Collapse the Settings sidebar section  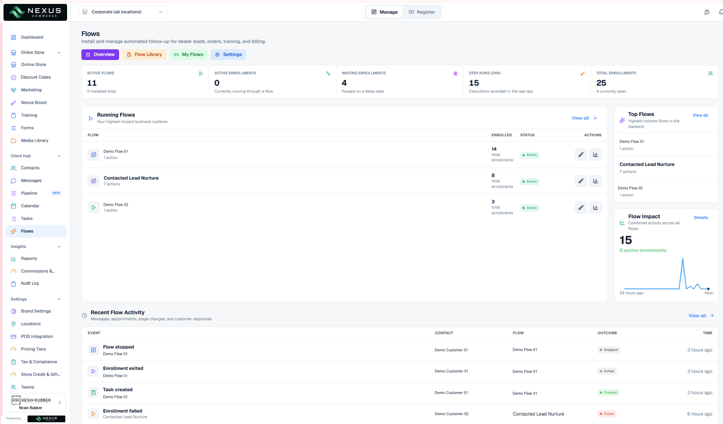59,299
